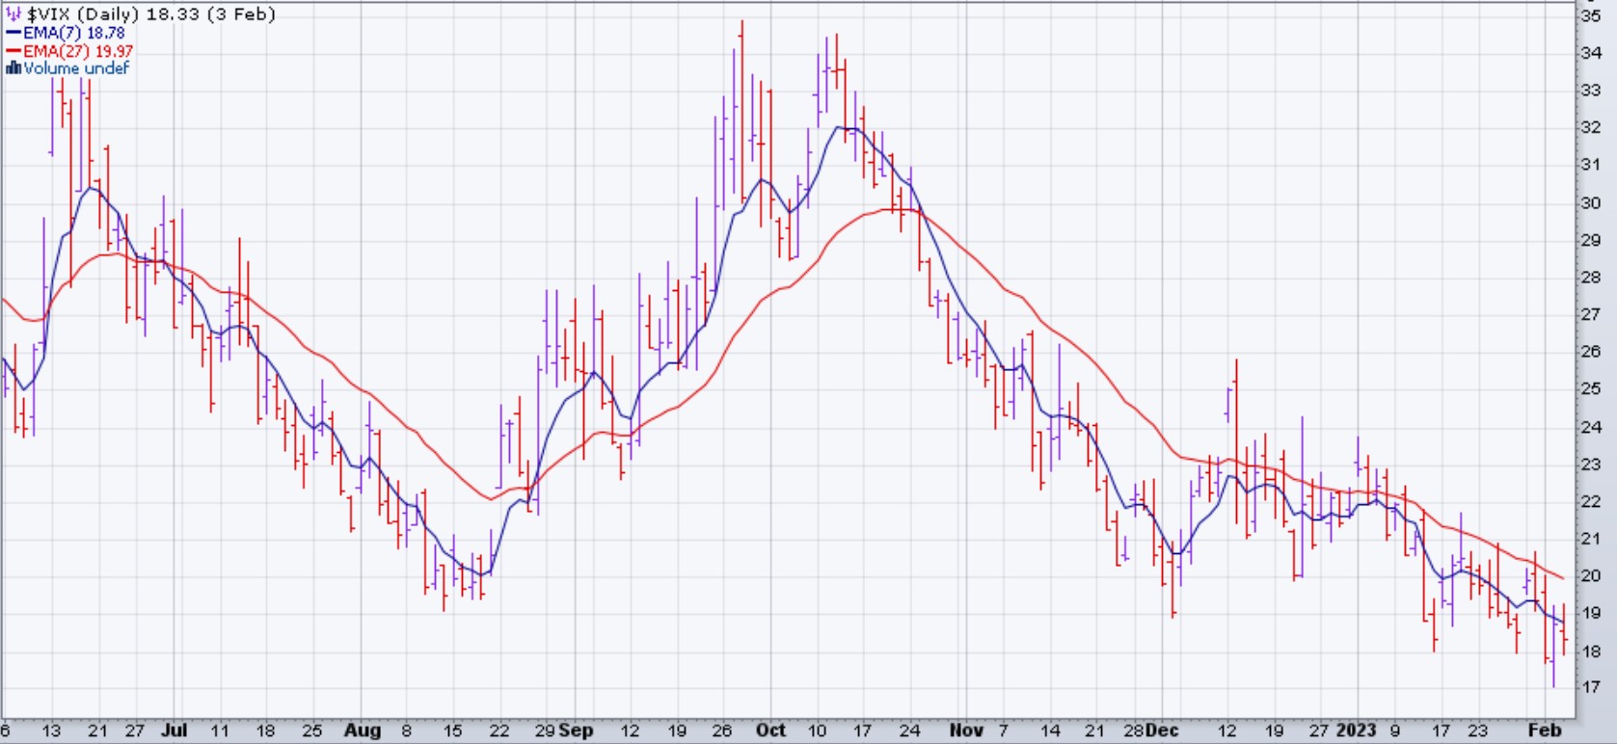
Task: Click the EMA(7) 18.78 legend label
Action: pyautogui.click(x=74, y=34)
